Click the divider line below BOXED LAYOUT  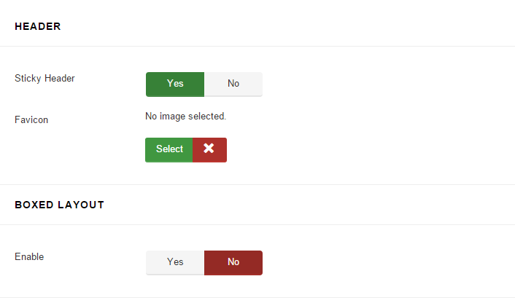click(x=257, y=224)
